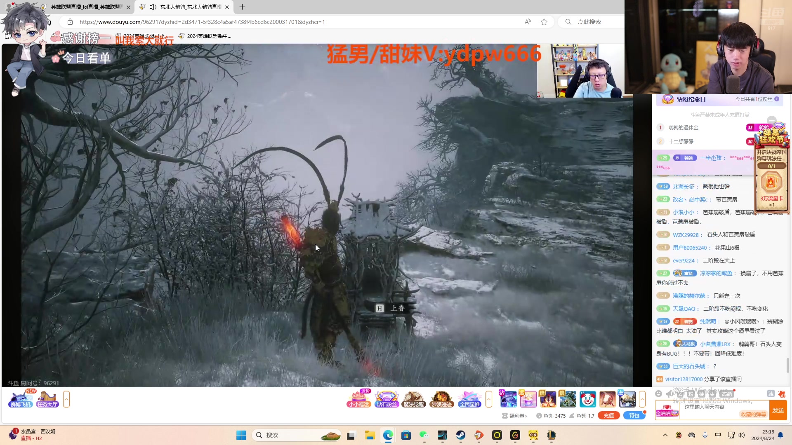Open user 北海长征 profile in chat
The height and width of the screenshot is (445, 792).
click(684, 187)
